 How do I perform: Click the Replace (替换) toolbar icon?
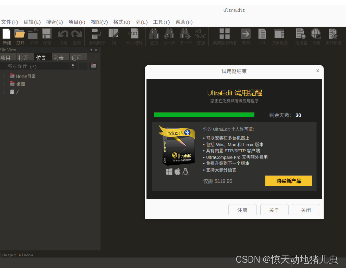[201, 34]
